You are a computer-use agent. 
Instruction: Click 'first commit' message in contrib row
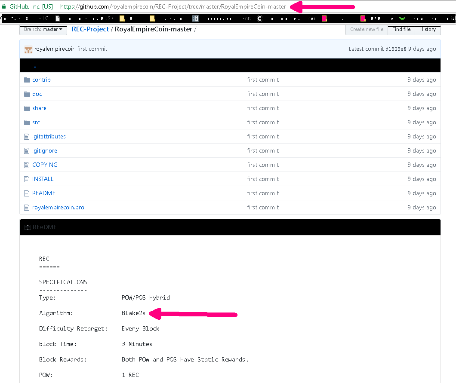(263, 80)
